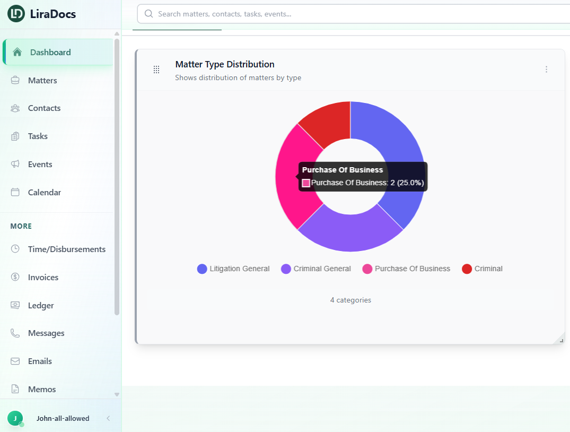This screenshot has height=432, width=570.
Task: Toggle Litigation General legend item
Action: (233, 269)
